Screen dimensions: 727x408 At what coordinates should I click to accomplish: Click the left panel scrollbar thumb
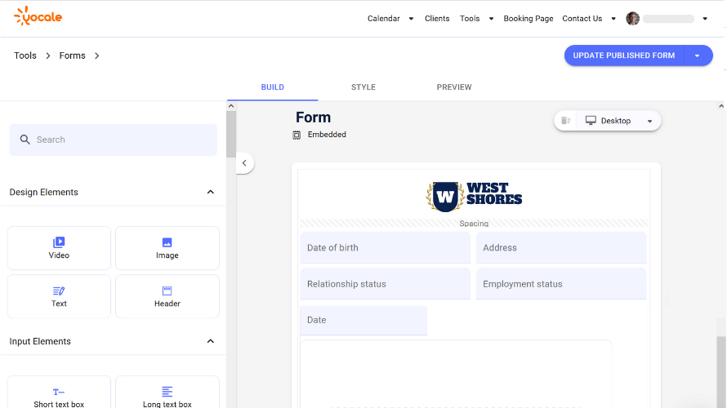pyautogui.click(x=231, y=135)
